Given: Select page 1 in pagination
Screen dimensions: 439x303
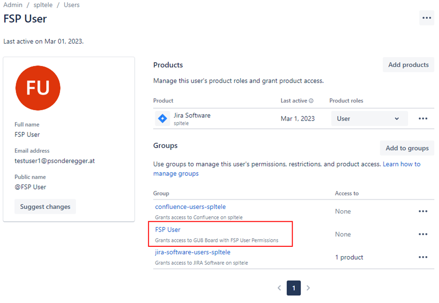Looking at the screenshot, I should [x=294, y=288].
